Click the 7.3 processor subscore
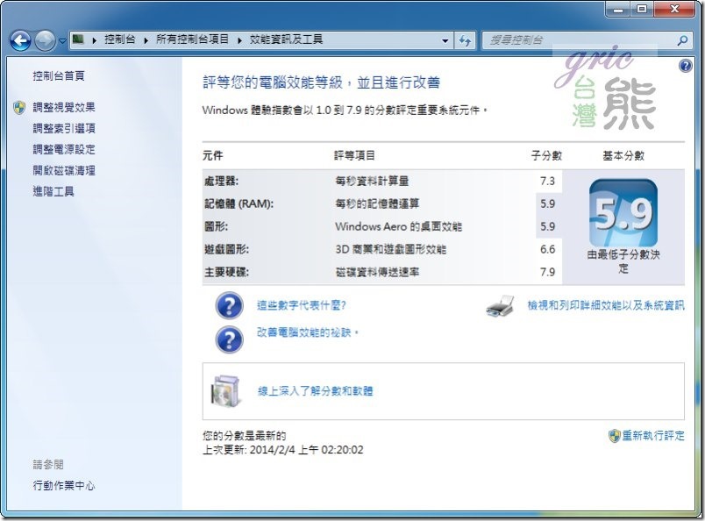The image size is (705, 521). click(547, 181)
